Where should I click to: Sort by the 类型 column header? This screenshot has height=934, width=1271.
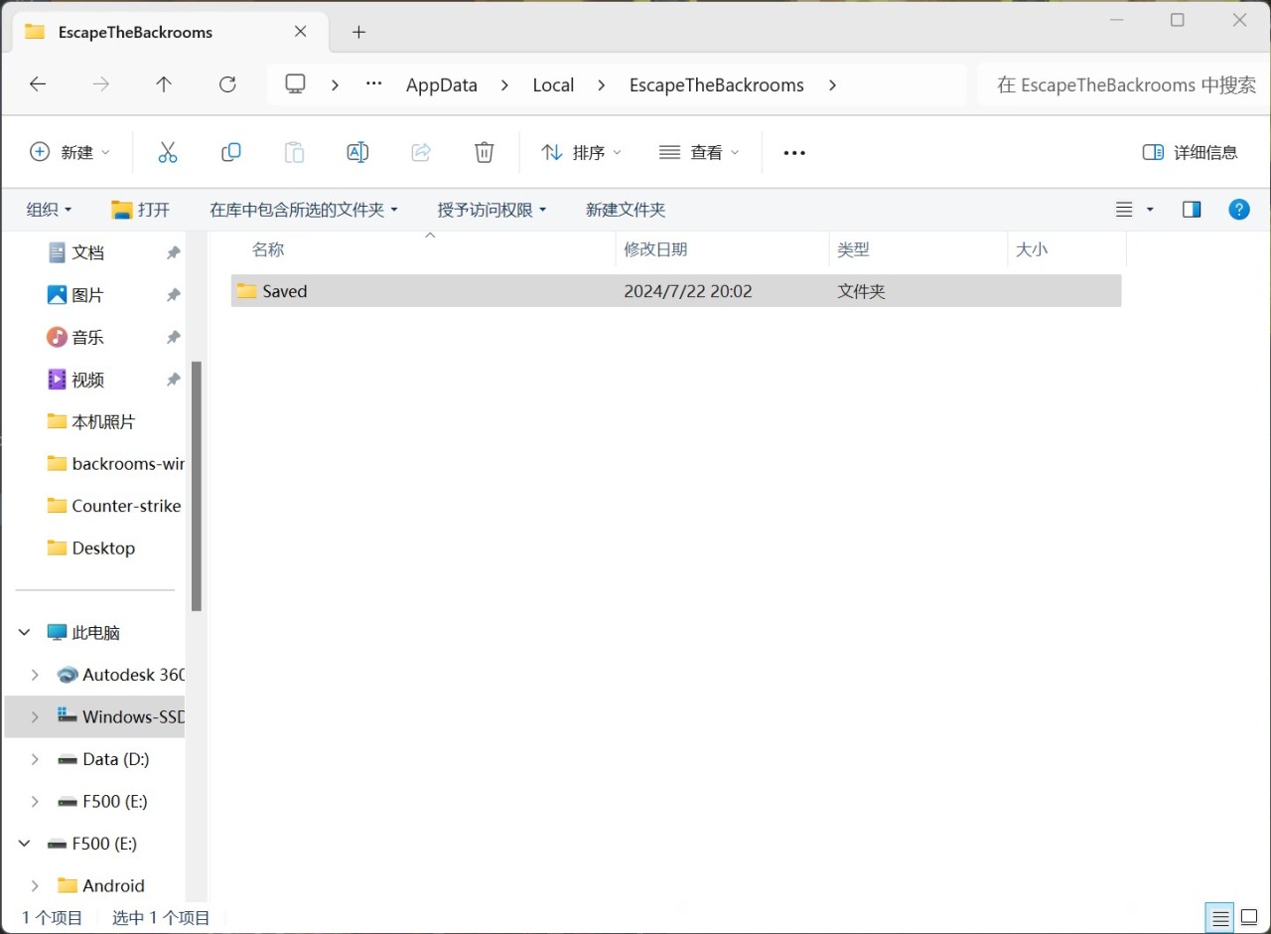(853, 249)
